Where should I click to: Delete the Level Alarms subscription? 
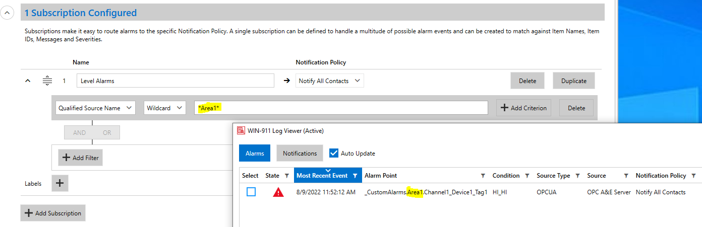coord(528,81)
